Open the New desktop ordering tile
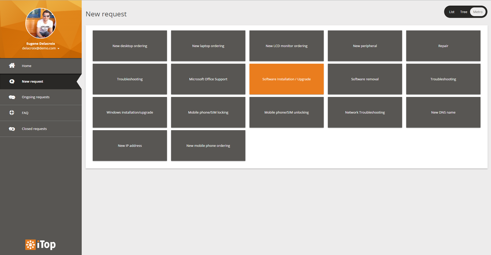491x255 pixels. 130,46
